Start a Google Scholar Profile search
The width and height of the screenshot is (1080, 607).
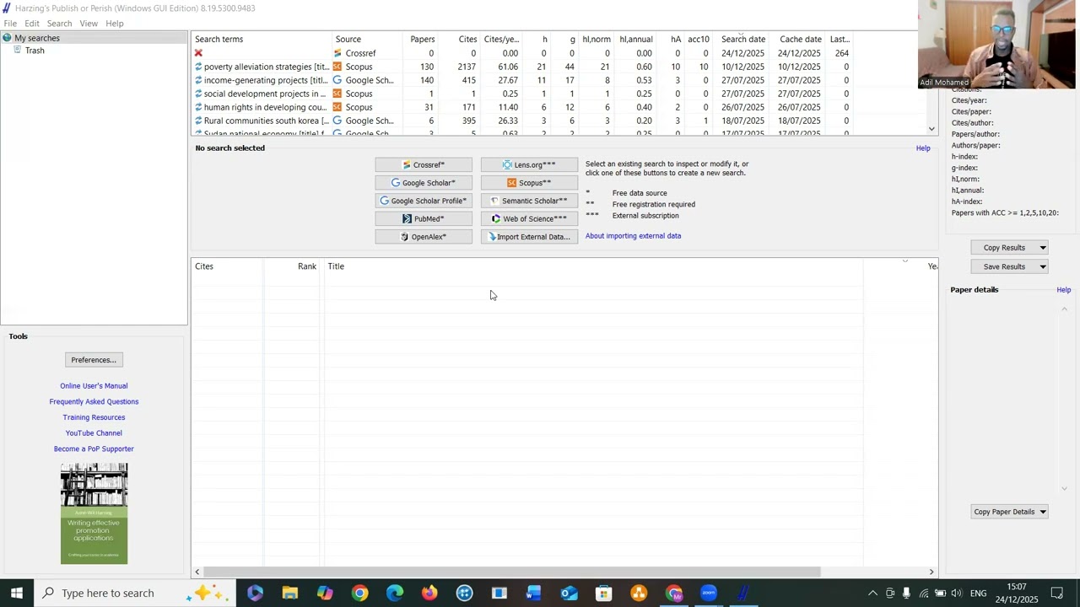click(x=424, y=201)
